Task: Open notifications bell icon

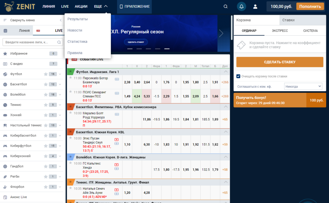Action: (x=242, y=6)
